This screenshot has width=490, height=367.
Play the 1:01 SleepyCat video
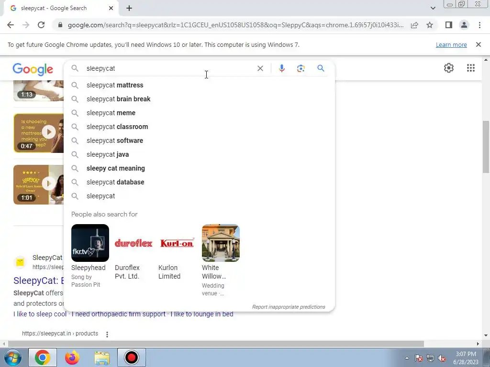[38, 184]
